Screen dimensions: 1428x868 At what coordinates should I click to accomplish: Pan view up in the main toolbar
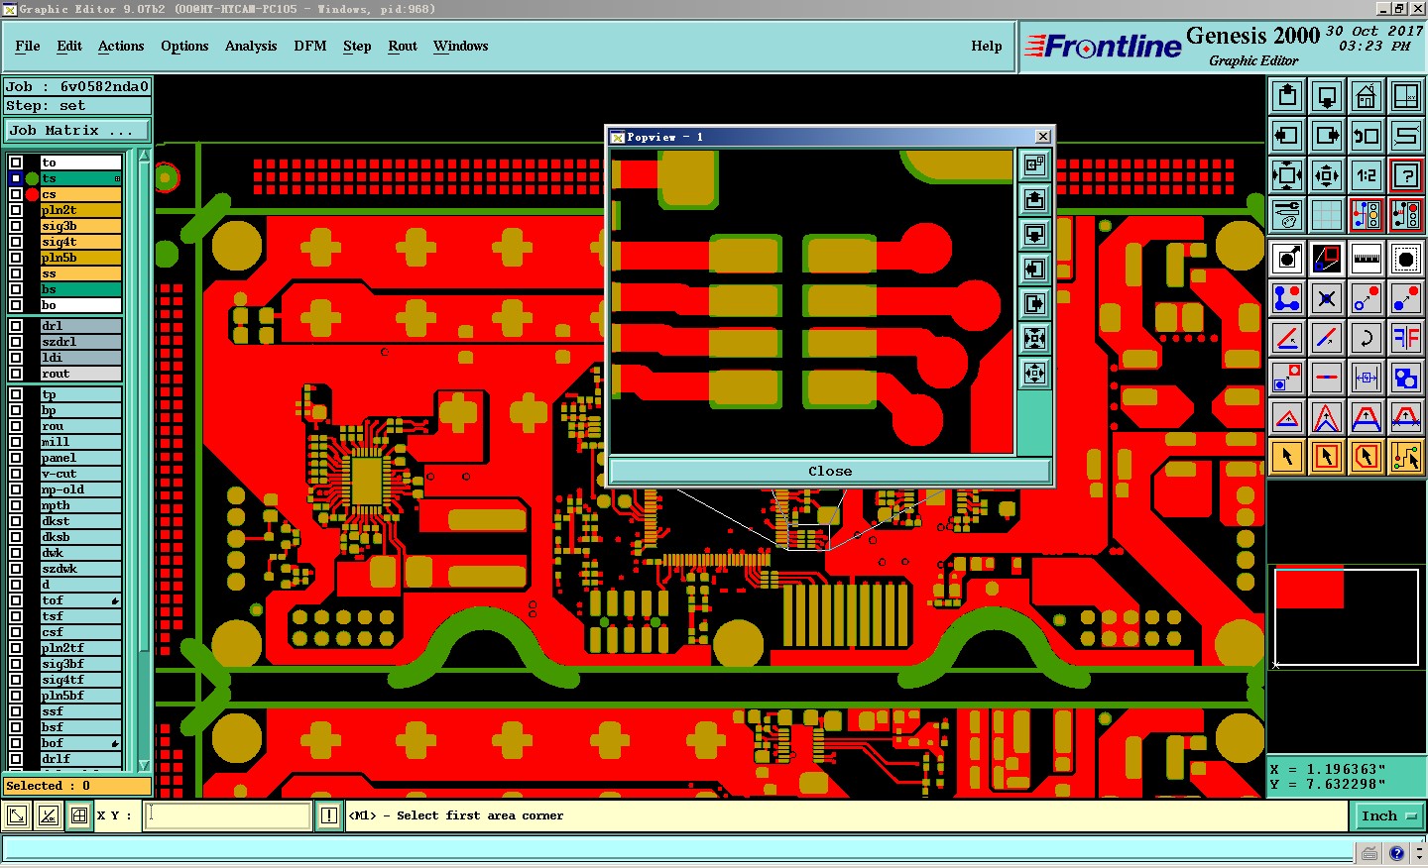point(1287,96)
